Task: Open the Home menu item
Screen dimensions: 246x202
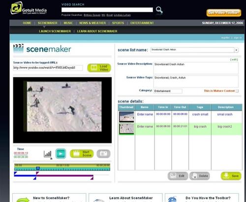Action: pyautogui.click(x=27, y=23)
